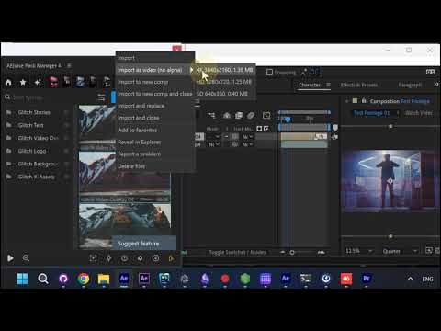Image resolution: width=441 pixels, height=331 pixels.
Task: Expand hidden panels double chevron
Action: 436,85
